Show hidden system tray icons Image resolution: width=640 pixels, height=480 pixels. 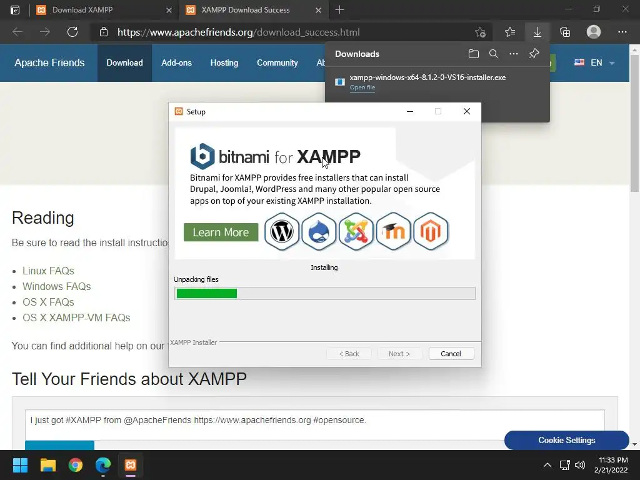(547, 465)
